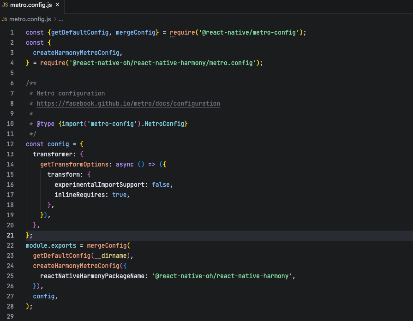Click '@type' in the JSDoc comment
Image resolution: width=413 pixels, height=321 pixels.
46,124
